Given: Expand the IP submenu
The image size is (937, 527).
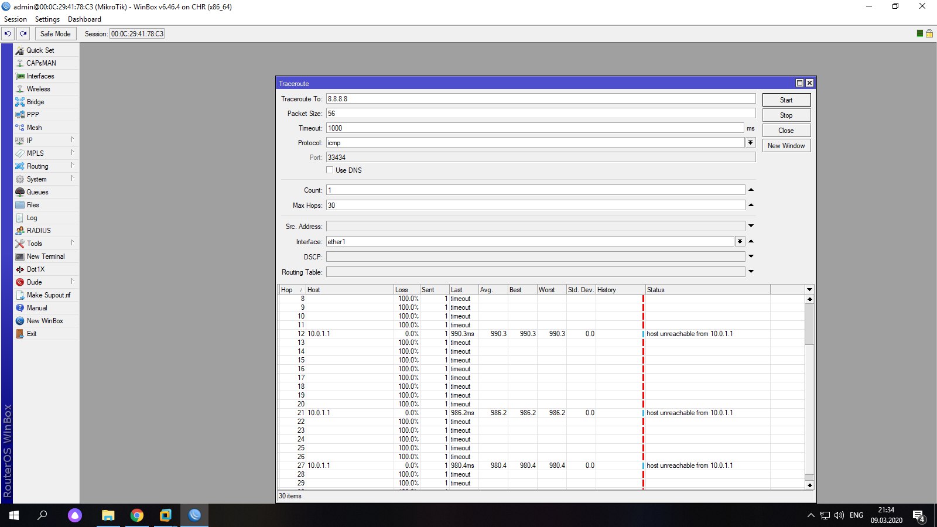Looking at the screenshot, I should pyautogui.click(x=46, y=141).
